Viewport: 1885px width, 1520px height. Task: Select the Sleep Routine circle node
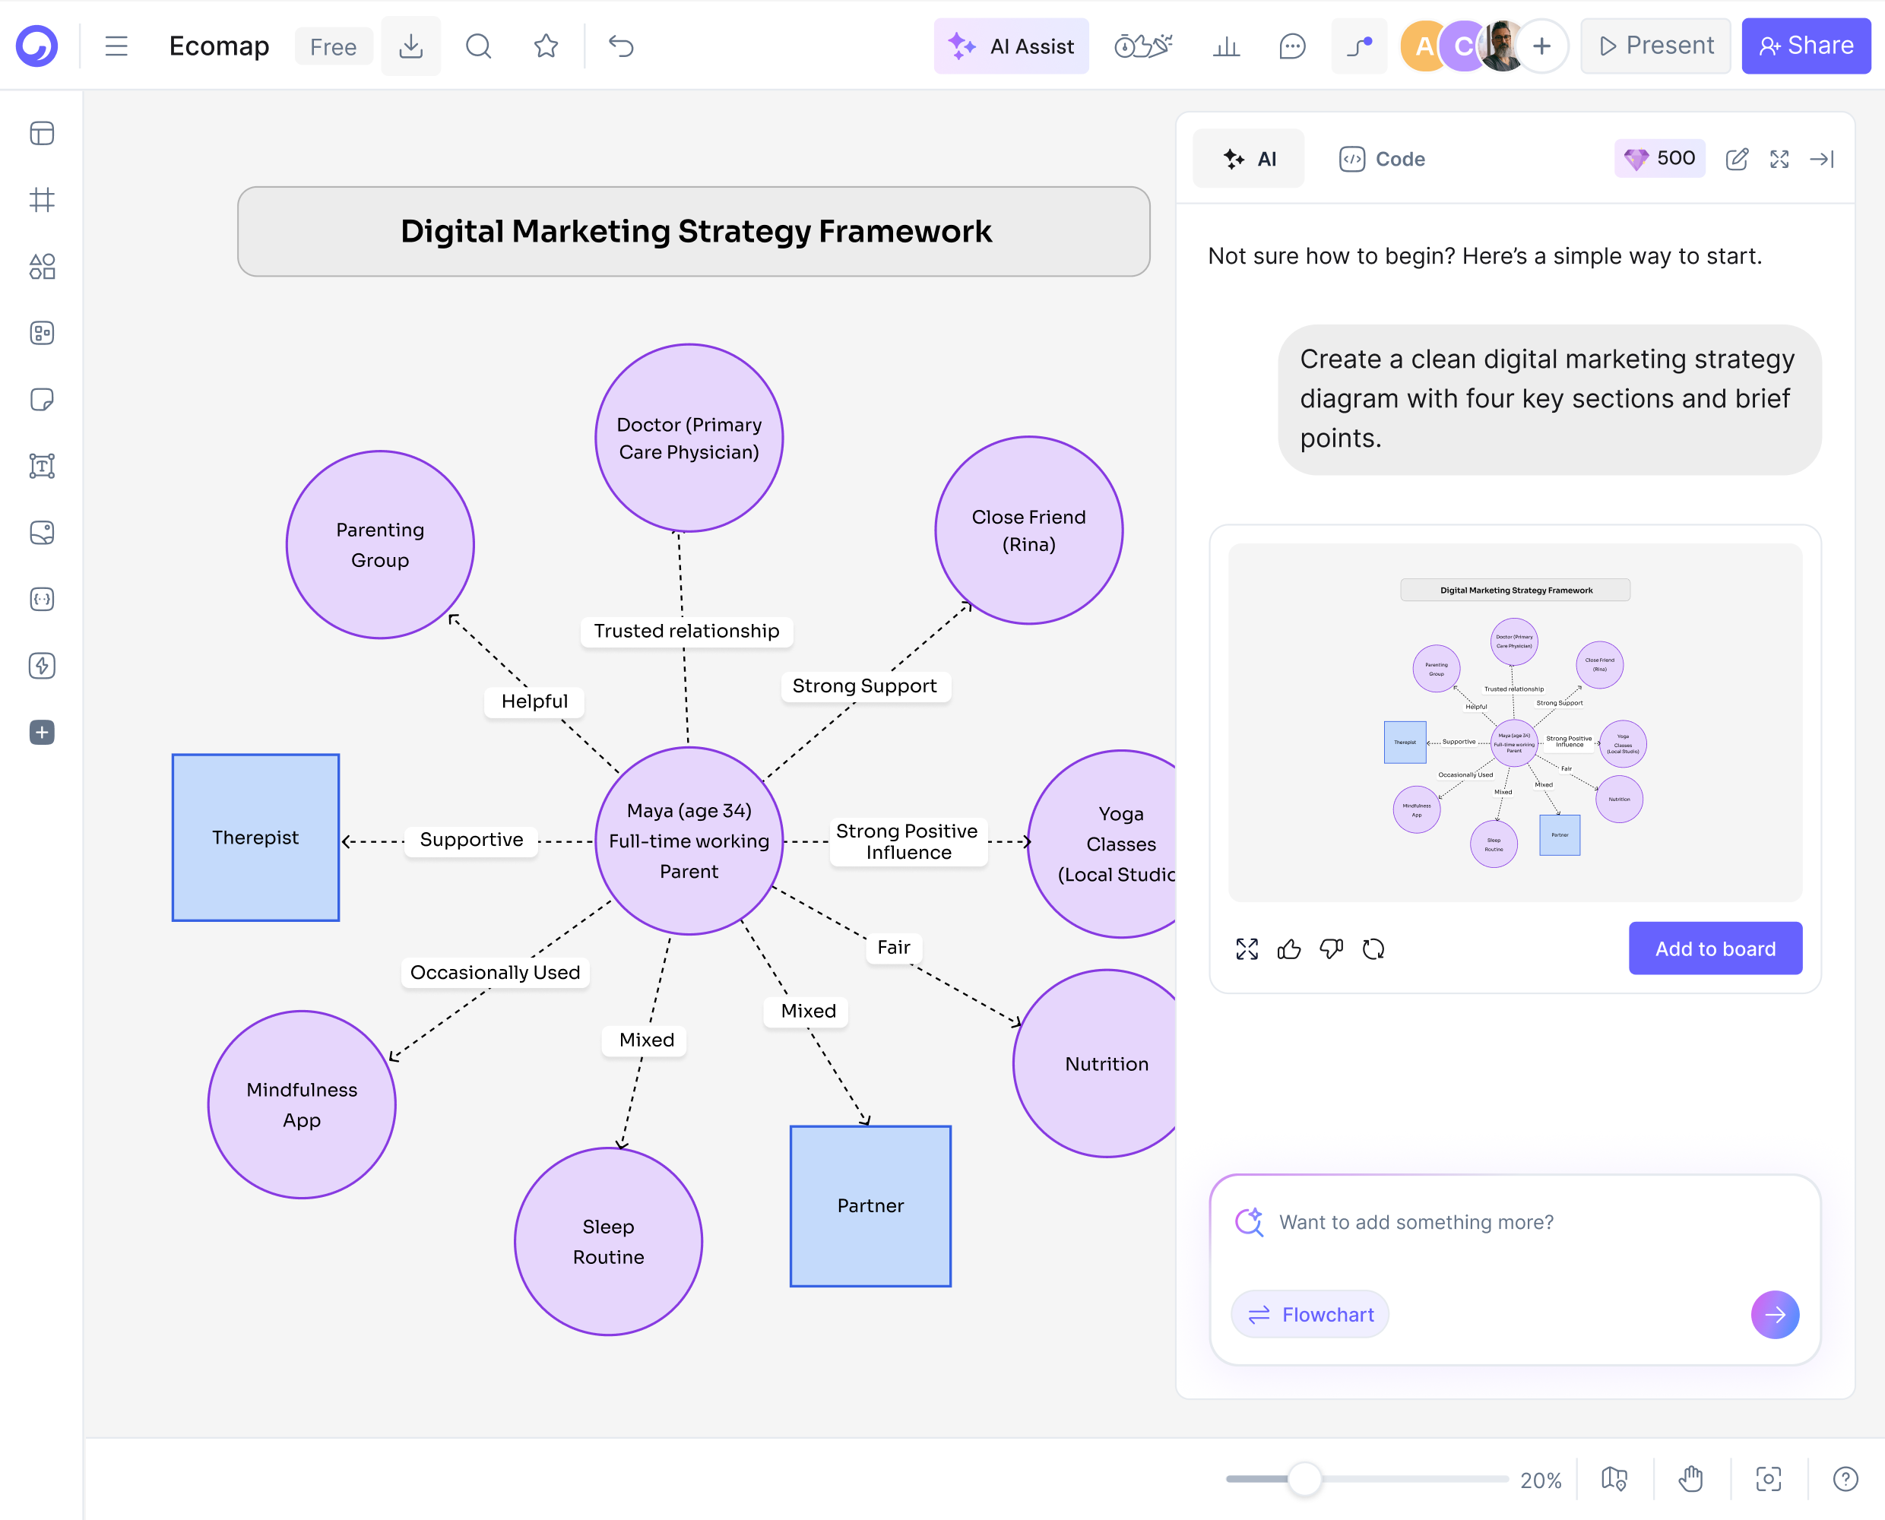click(x=609, y=1240)
